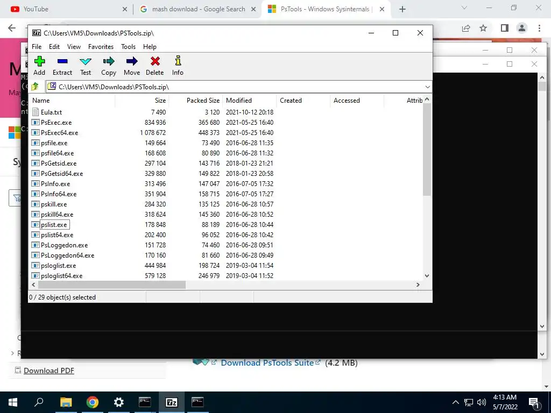Open the Favorites menu
Screen dimensions: 551x413
click(x=101, y=47)
